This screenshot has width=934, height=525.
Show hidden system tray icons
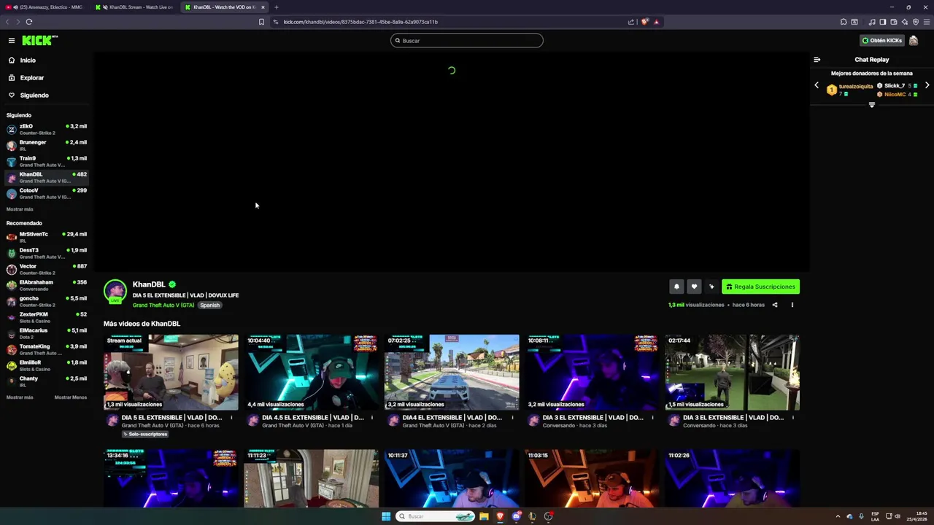838,516
